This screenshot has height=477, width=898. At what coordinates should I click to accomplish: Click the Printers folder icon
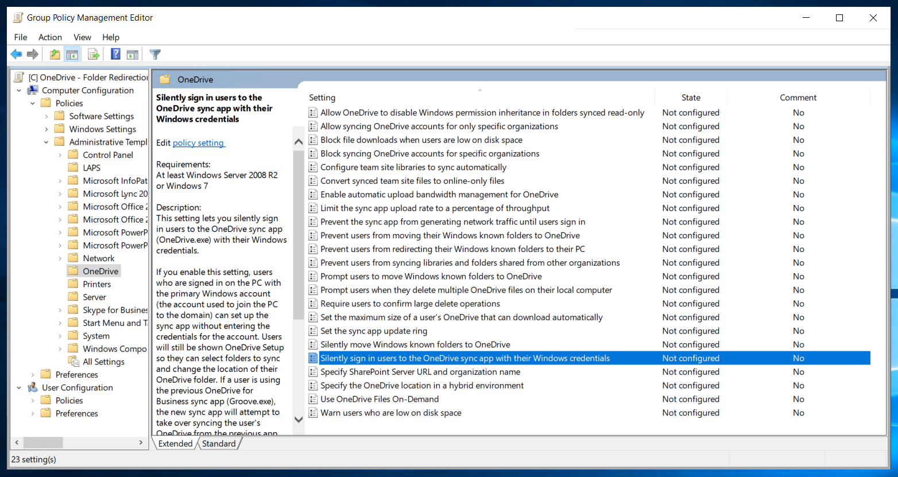[73, 284]
